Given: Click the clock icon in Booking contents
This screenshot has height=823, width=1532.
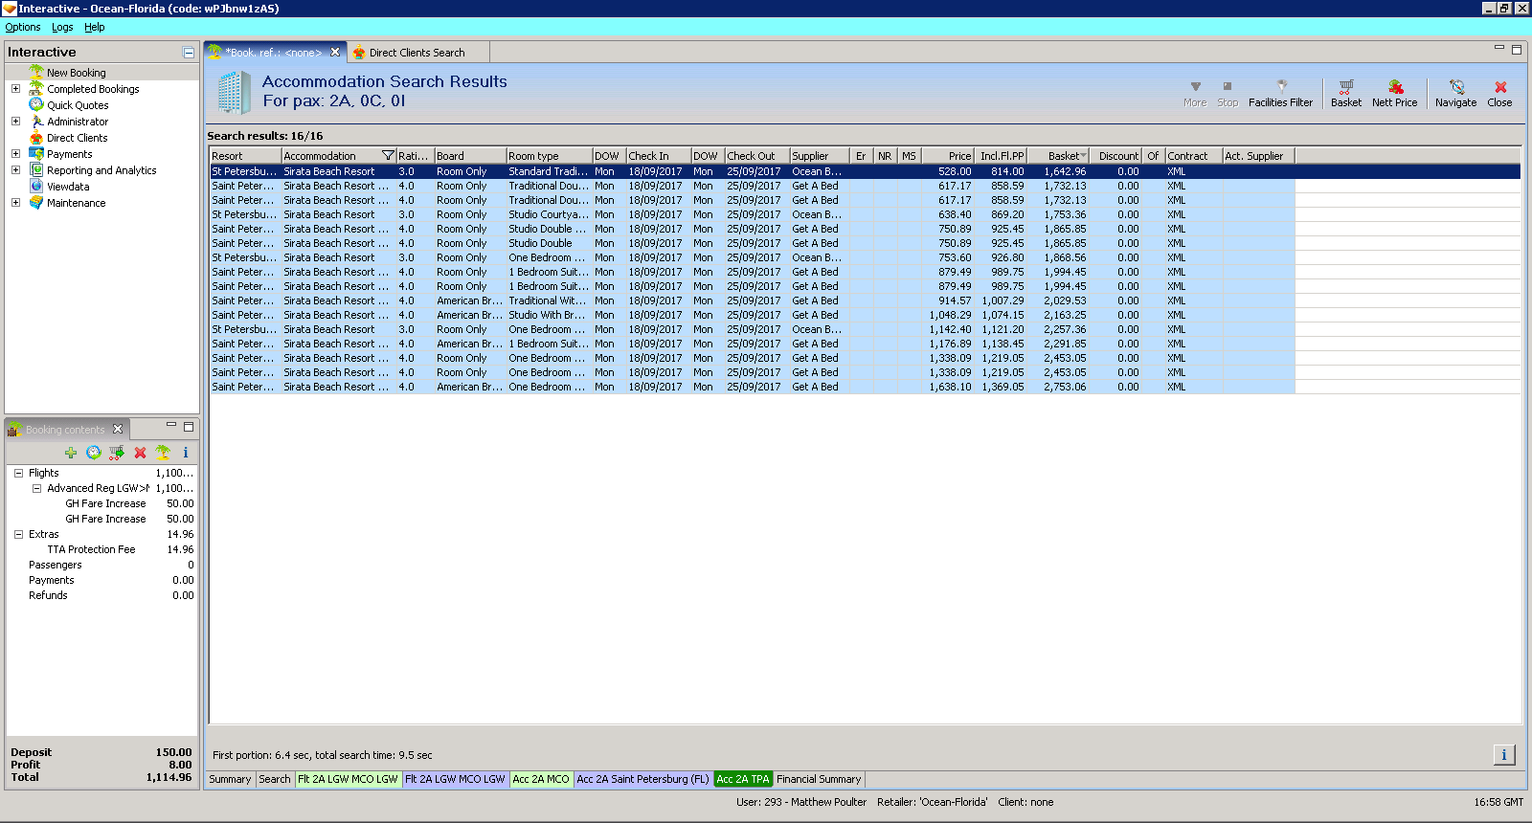Looking at the screenshot, I should (x=94, y=453).
